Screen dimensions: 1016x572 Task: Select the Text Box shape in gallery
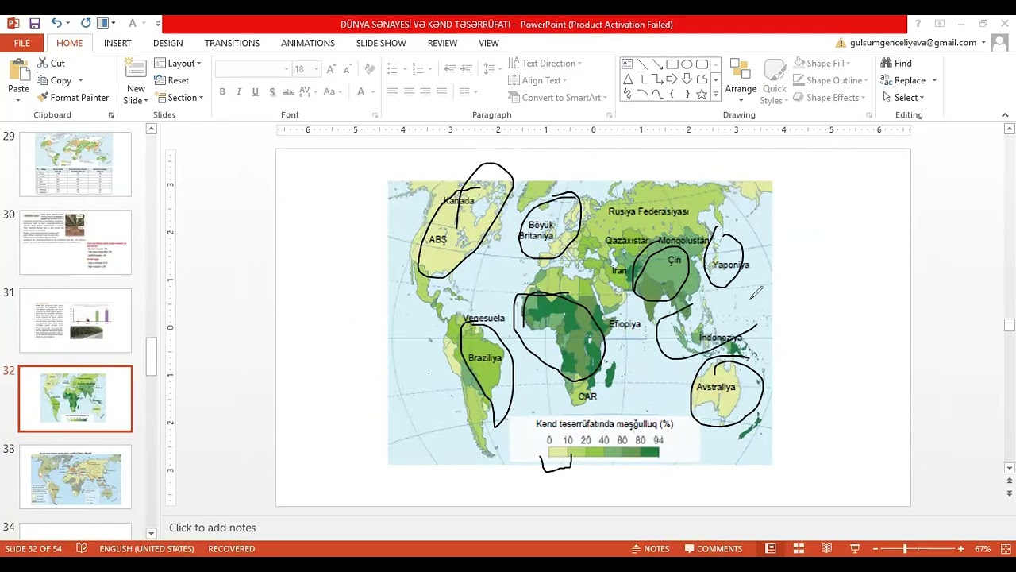pyautogui.click(x=627, y=64)
